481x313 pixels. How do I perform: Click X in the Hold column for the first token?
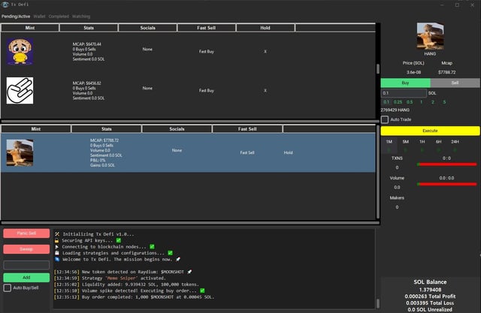[x=265, y=51]
